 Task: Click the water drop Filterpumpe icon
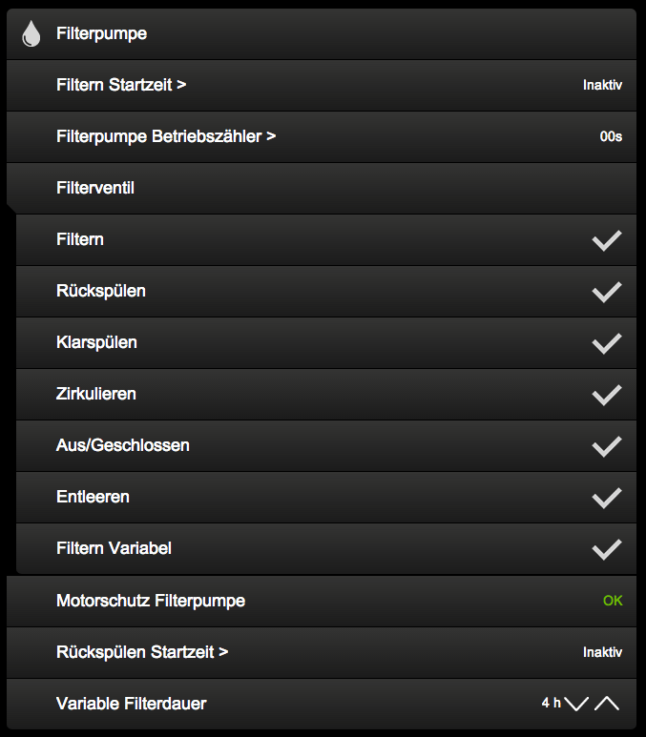pyautogui.click(x=31, y=34)
